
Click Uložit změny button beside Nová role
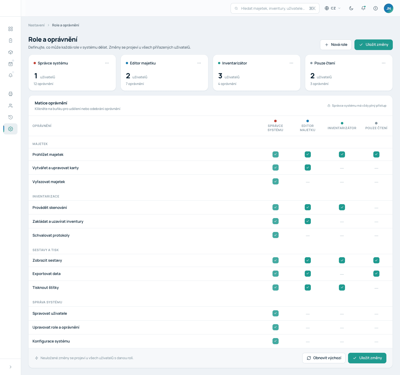click(374, 45)
